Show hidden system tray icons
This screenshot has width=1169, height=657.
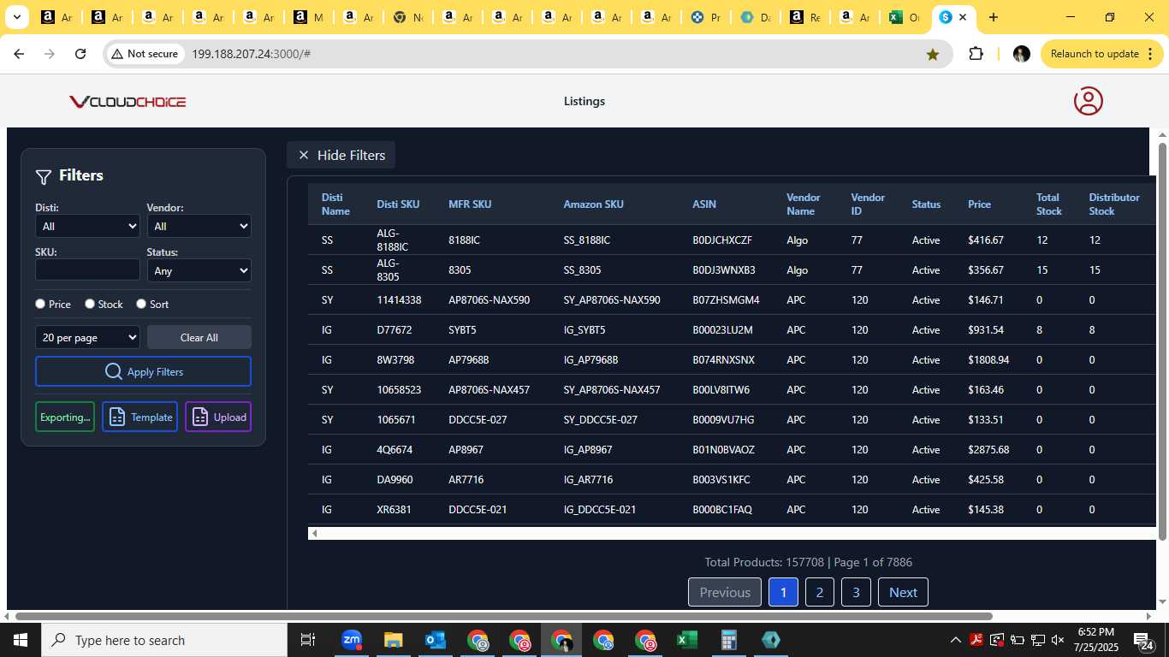pyautogui.click(x=956, y=640)
